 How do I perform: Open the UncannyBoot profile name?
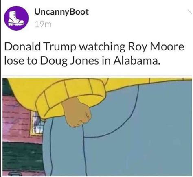(61, 12)
